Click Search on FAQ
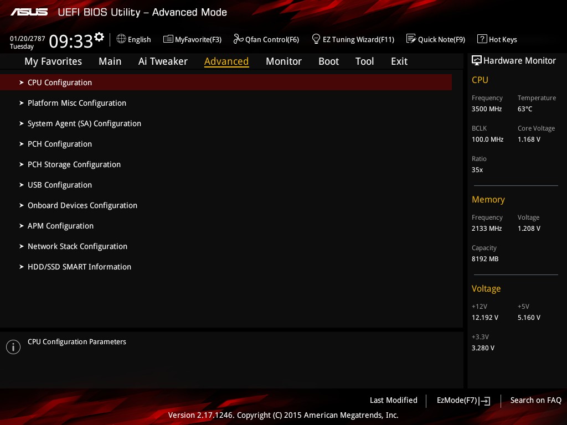Image resolution: width=567 pixels, height=425 pixels. tap(535, 401)
